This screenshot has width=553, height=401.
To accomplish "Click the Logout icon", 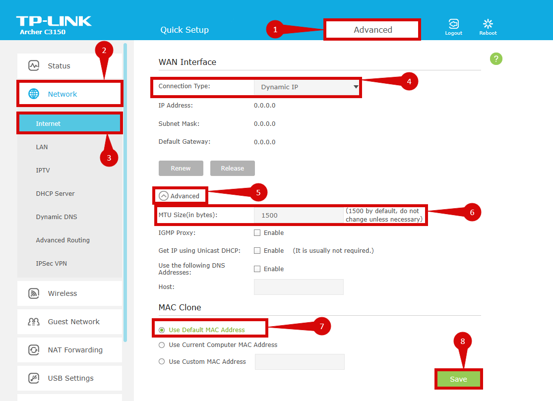I will [453, 24].
